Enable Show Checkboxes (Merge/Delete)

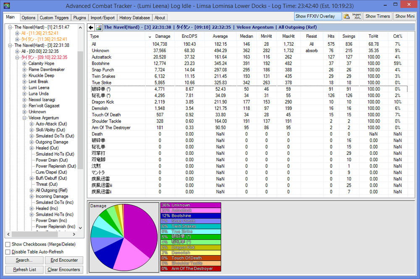tap(8, 244)
